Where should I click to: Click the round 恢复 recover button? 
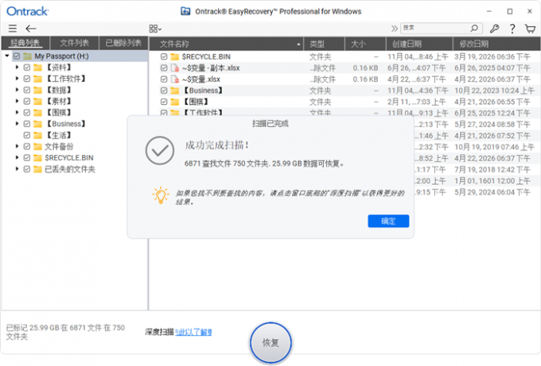[270, 343]
